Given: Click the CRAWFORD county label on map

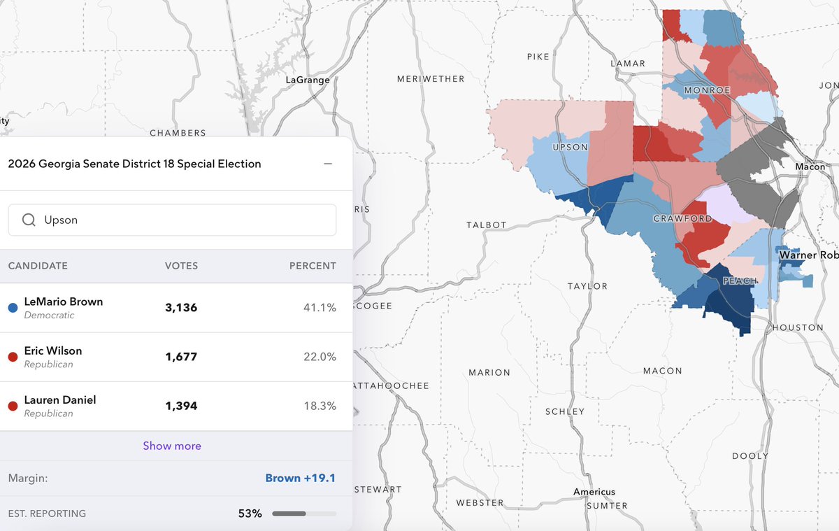Looking at the screenshot, I should tap(682, 219).
